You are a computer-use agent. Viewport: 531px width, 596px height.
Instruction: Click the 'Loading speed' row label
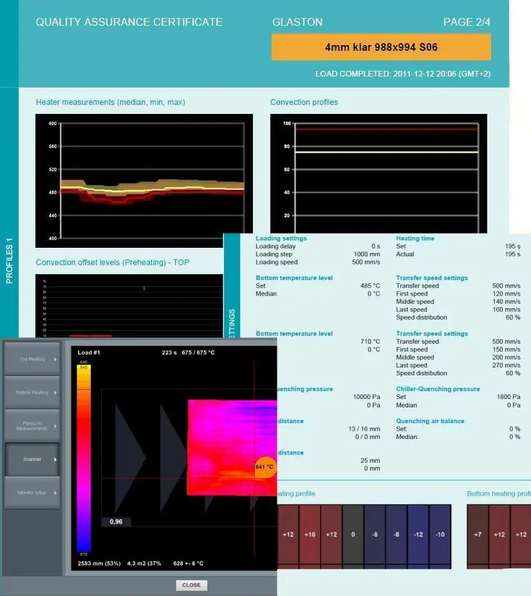tap(276, 262)
